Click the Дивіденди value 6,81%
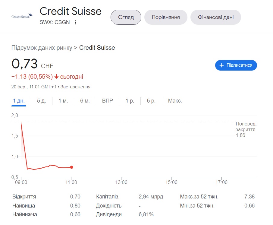 click(146, 214)
